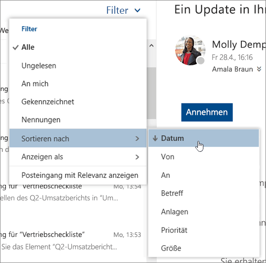Pick the Nennungen filter
The height and width of the screenshot is (263, 266).
78,120
